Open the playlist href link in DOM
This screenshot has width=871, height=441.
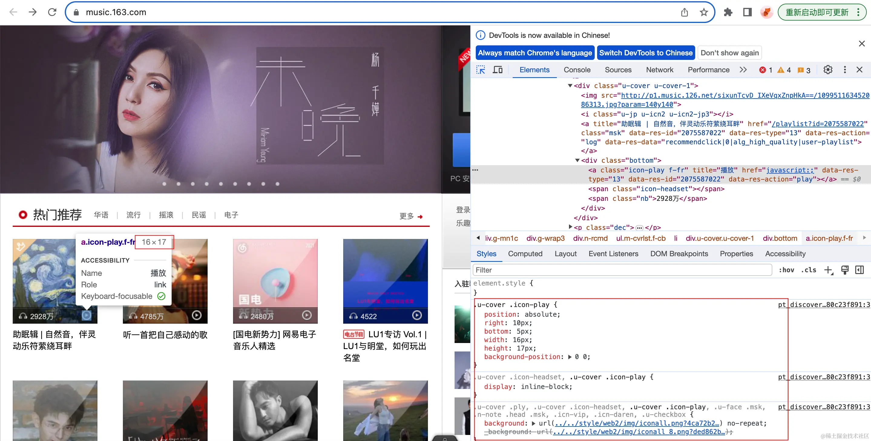[x=817, y=124]
